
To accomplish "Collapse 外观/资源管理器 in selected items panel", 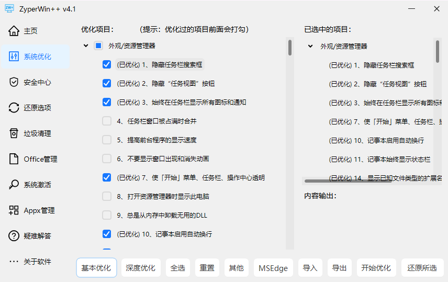I will coord(310,46).
